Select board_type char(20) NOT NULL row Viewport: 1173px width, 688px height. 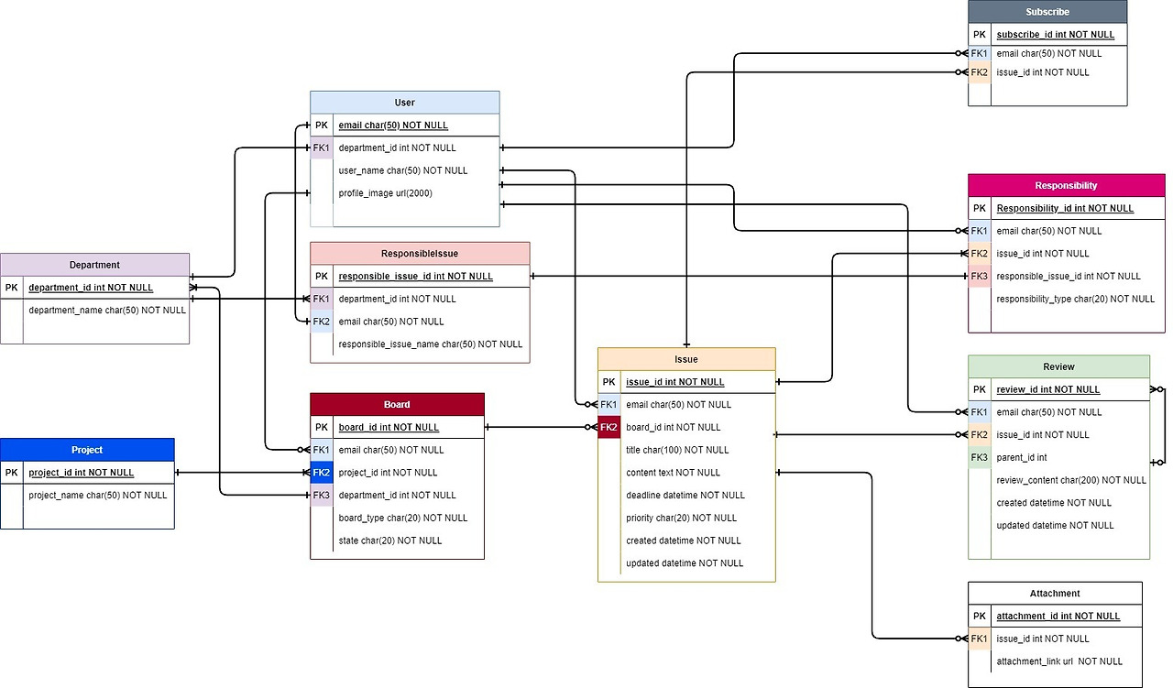397,518
